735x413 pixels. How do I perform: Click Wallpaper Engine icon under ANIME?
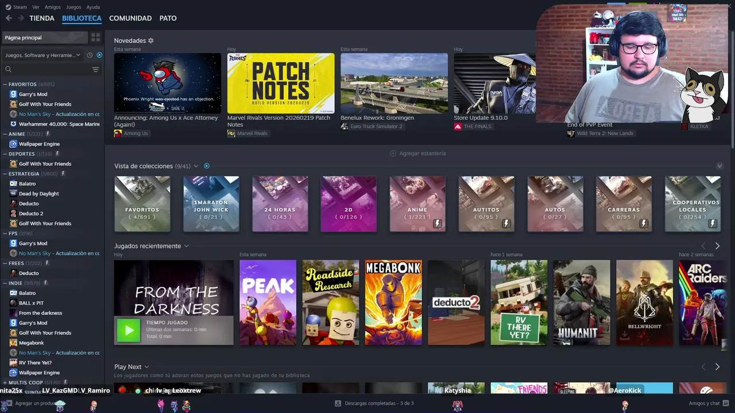[x=13, y=144]
